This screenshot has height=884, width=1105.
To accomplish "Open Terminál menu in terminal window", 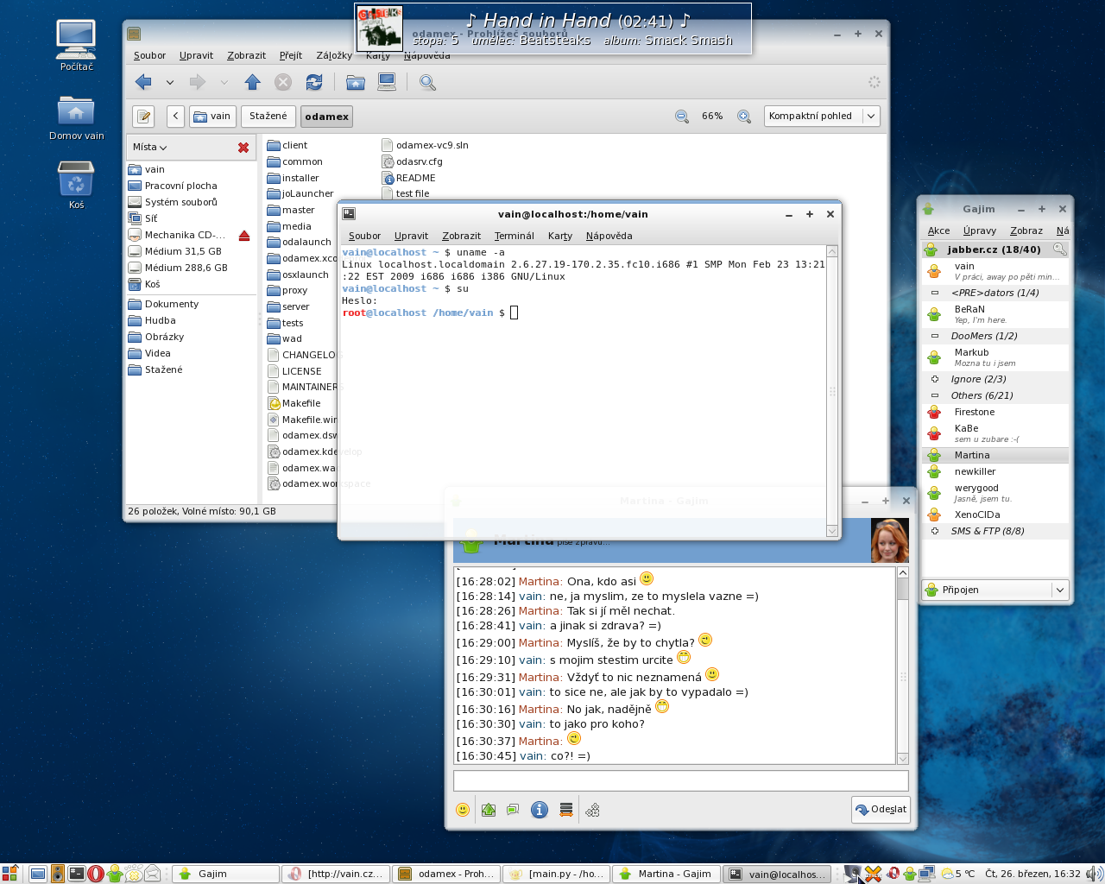I will [515, 236].
